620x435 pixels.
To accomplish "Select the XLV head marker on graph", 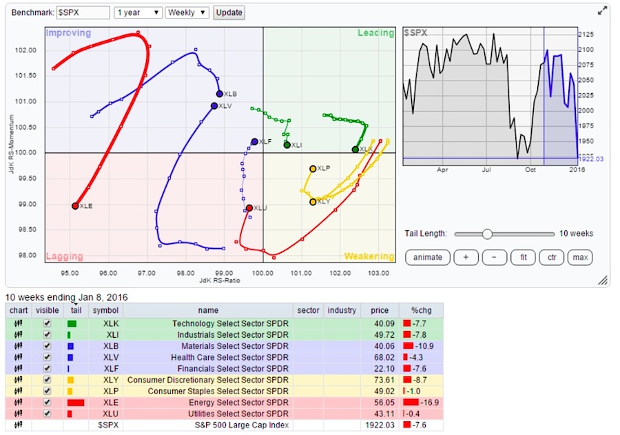I will point(214,105).
